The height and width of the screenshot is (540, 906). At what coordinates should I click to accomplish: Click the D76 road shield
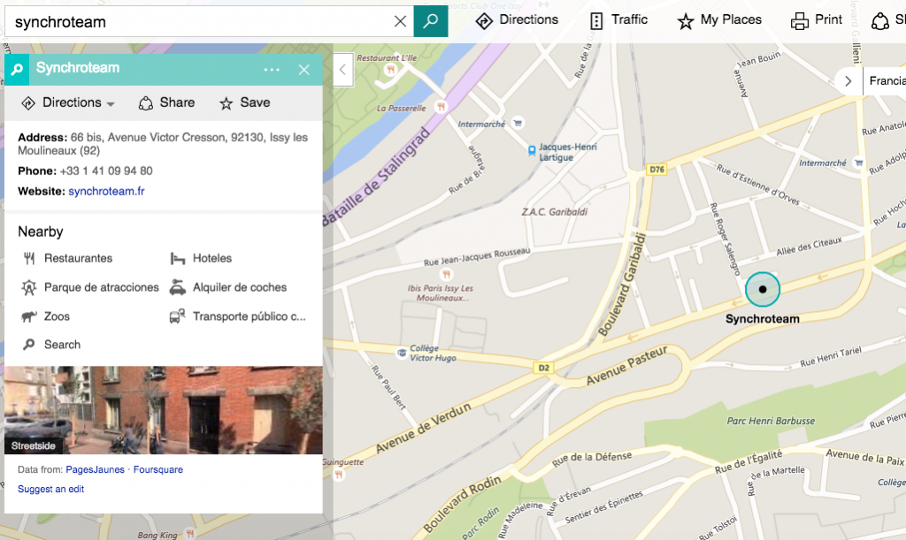(x=657, y=170)
